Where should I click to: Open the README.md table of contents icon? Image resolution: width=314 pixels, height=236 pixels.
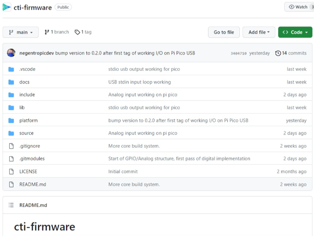click(11, 205)
